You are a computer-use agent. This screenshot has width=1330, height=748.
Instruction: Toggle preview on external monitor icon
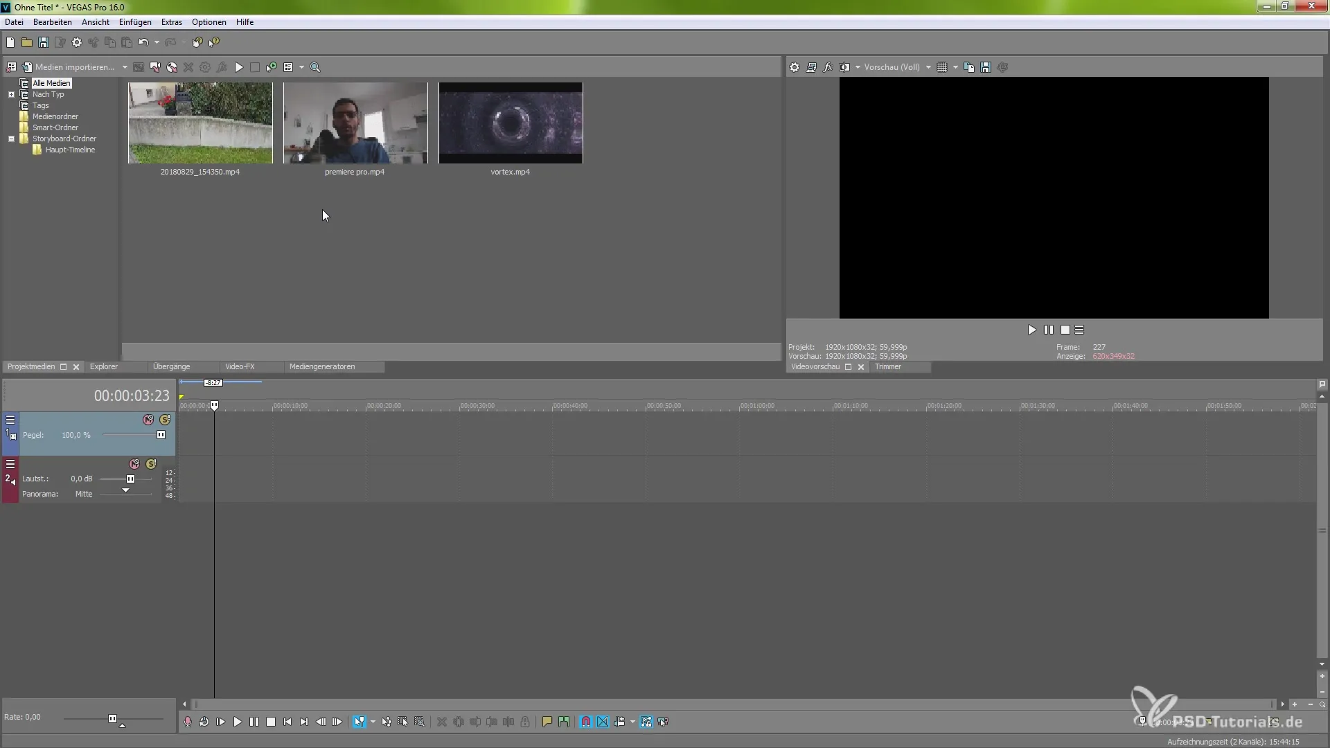coord(811,67)
